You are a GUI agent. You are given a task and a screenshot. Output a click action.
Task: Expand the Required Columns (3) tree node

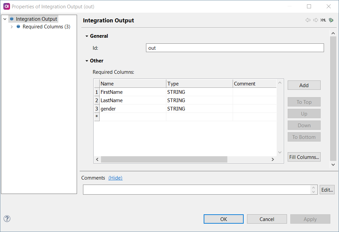point(12,26)
